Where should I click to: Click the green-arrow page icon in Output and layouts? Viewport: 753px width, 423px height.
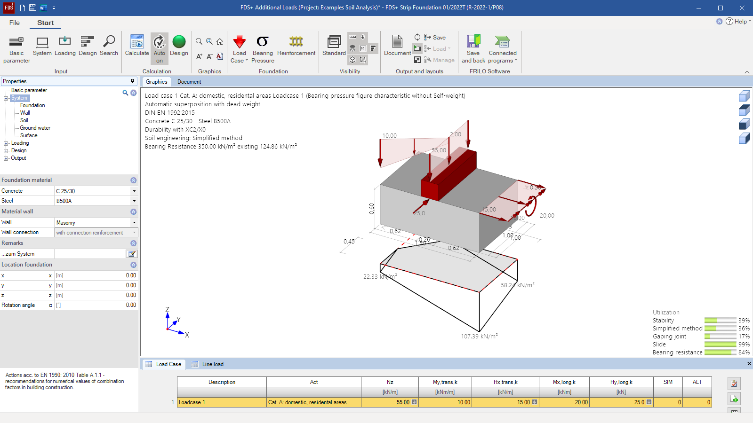click(x=417, y=48)
